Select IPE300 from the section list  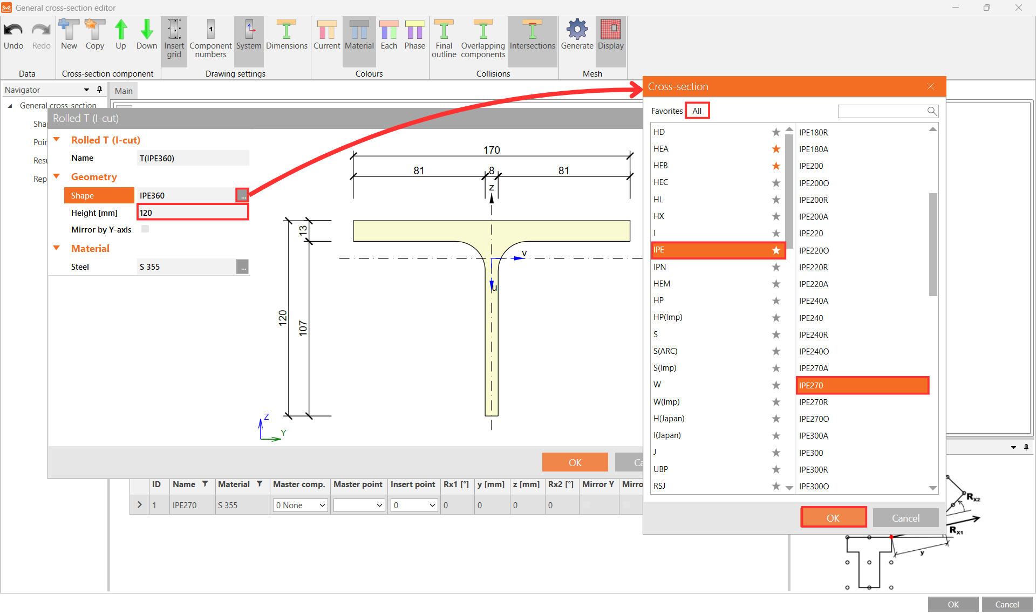tap(811, 453)
